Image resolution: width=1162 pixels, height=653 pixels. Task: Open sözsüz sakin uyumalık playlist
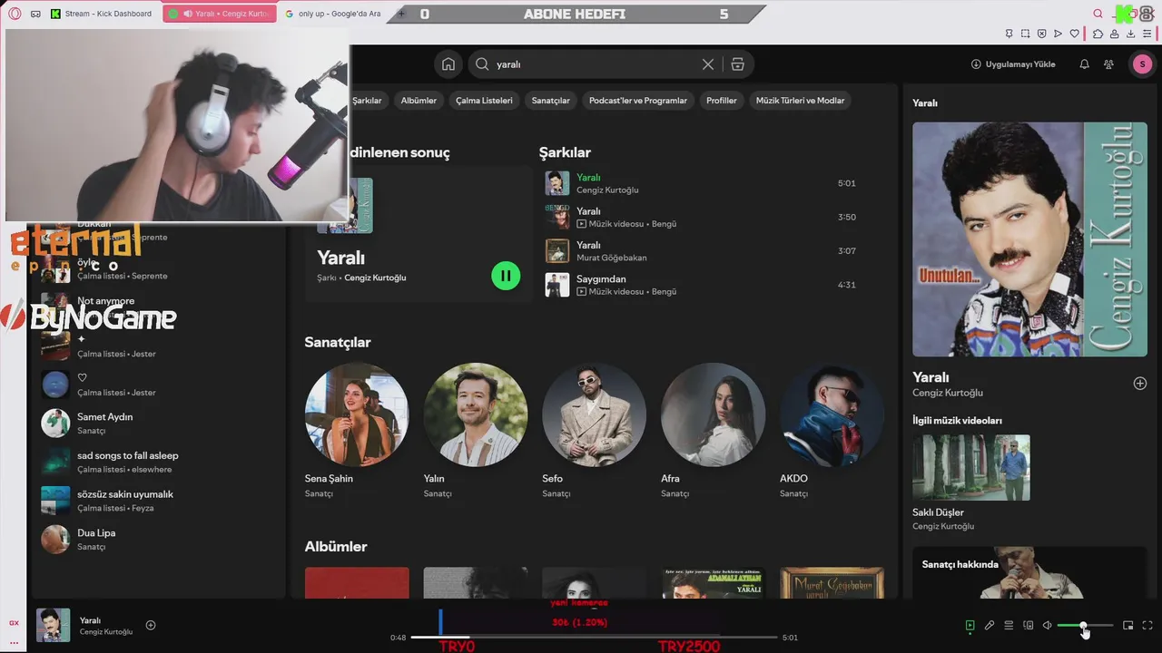(159, 501)
